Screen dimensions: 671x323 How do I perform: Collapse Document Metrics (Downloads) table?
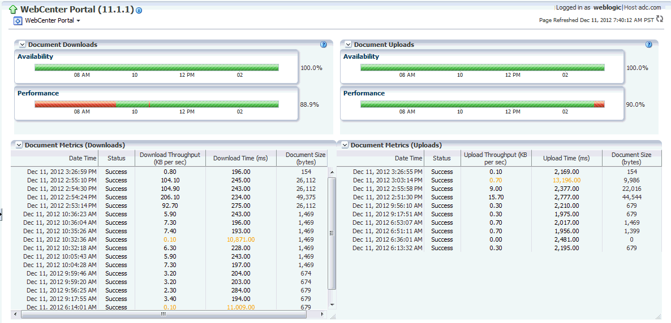click(x=19, y=145)
